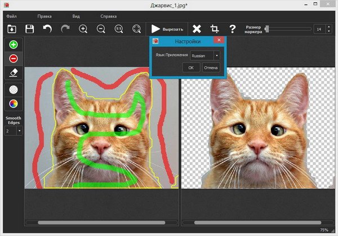Set zoom to actual size 1:1
This screenshot has width=338, height=236.
(119, 29)
